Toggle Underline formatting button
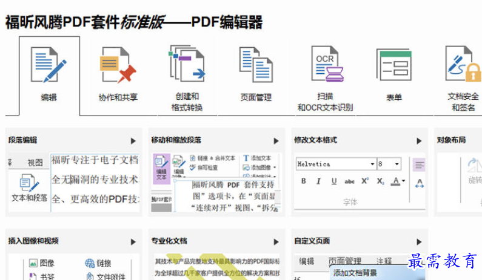This screenshot has height=280, width=482. point(334,181)
